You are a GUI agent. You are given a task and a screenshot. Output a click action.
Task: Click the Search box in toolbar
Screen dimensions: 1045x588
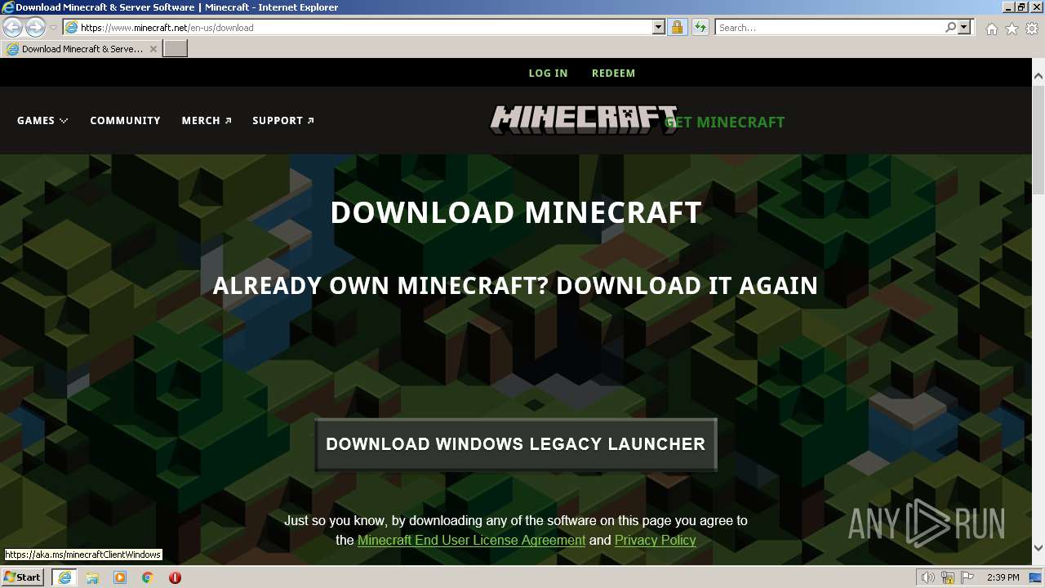(x=830, y=27)
